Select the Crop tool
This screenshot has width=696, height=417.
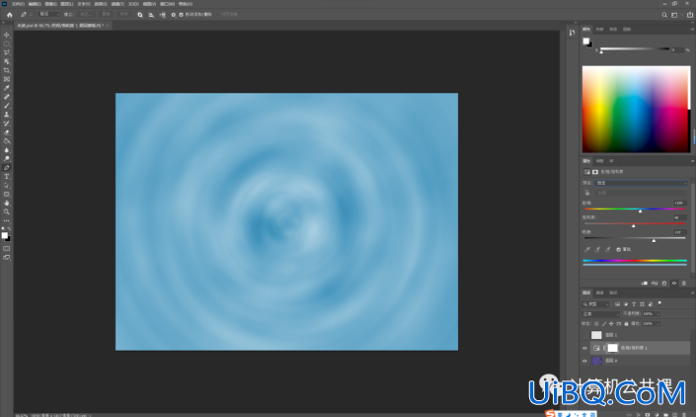(x=7, y=70)
